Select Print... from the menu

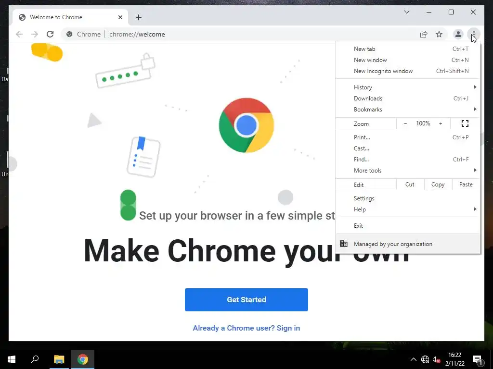[x=408, y=137]
